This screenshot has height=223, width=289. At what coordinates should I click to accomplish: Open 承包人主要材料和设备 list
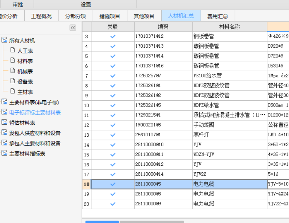point(35,143)
